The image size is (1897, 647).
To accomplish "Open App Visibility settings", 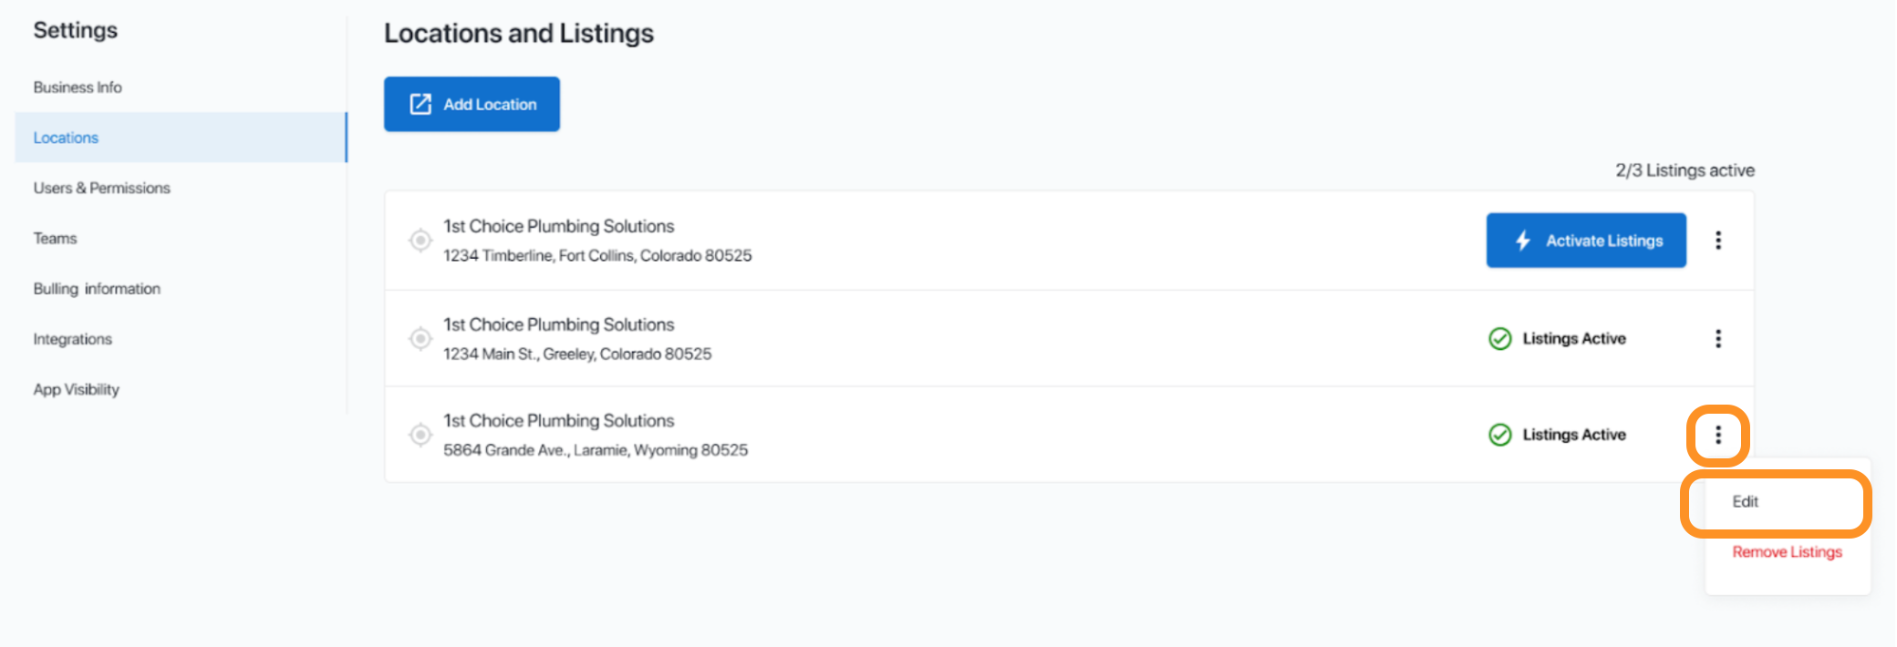I will (x=76, y=389).
